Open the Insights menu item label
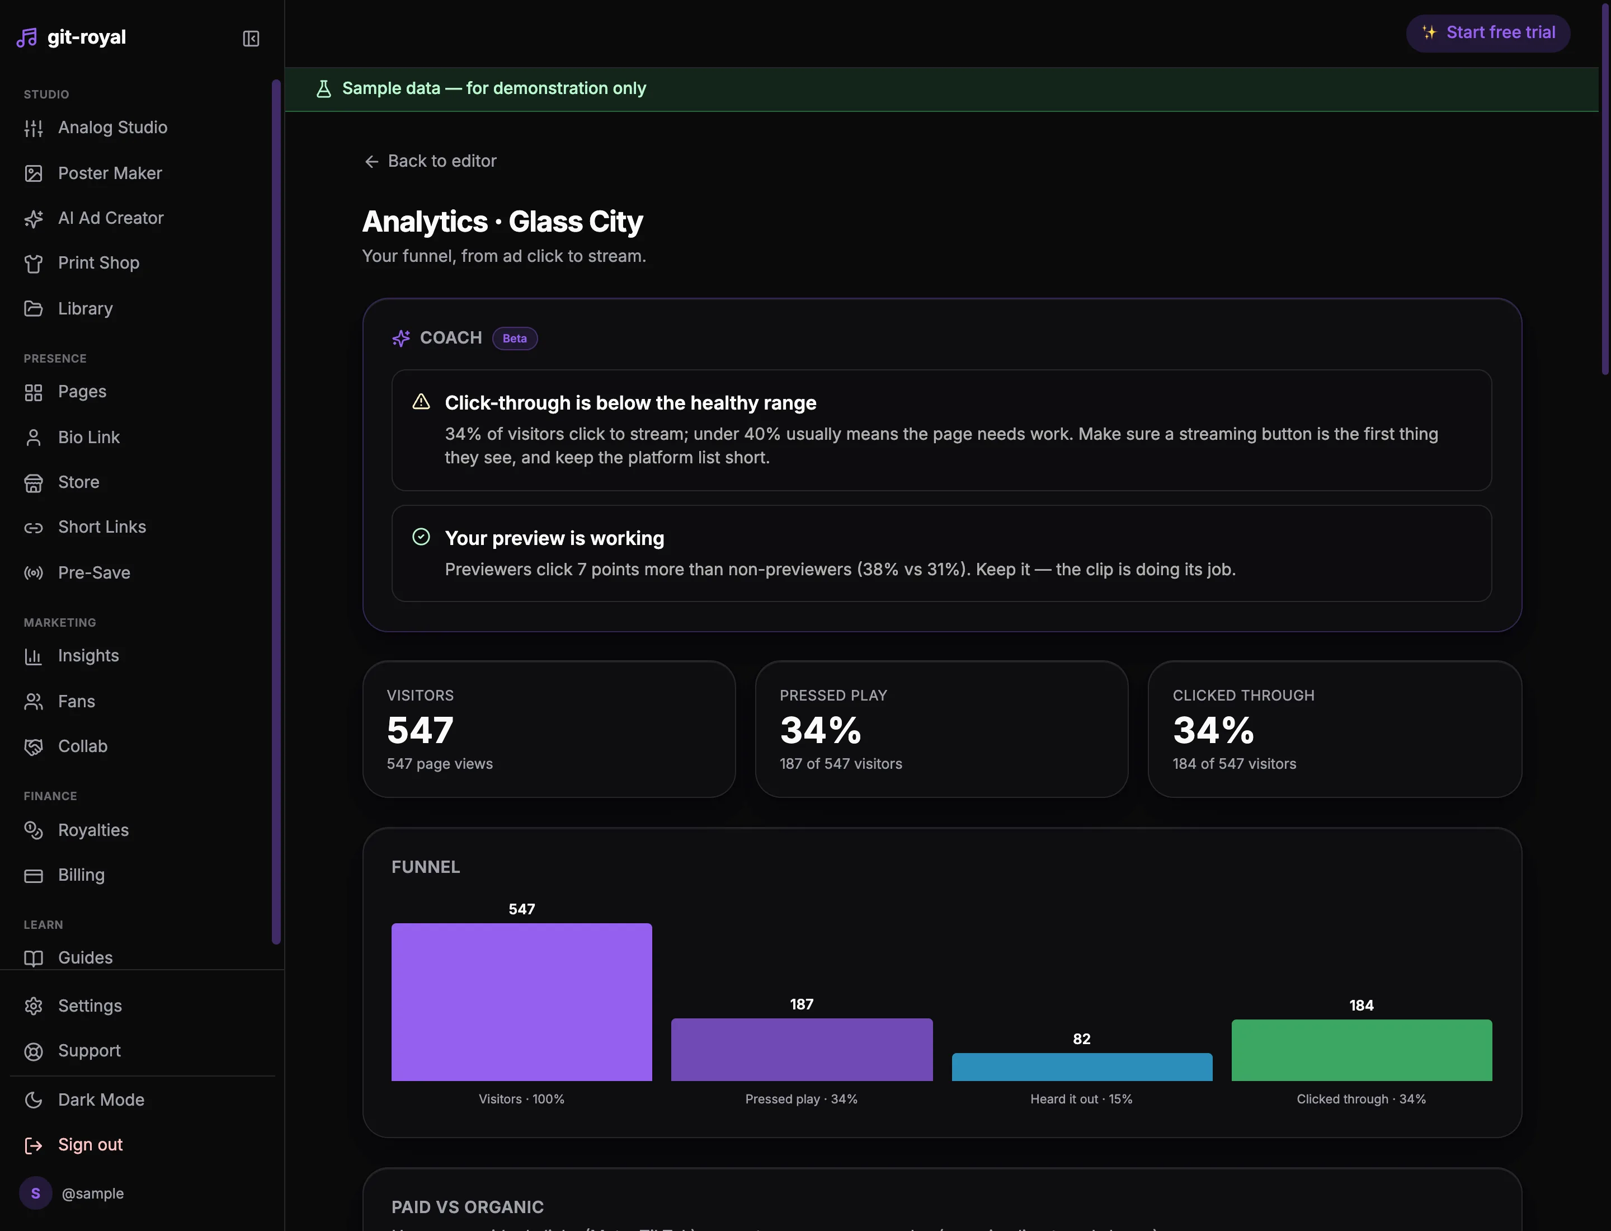Viewport: 1611px width, 1231px height. pyautogui.click(x=88, y=656)
